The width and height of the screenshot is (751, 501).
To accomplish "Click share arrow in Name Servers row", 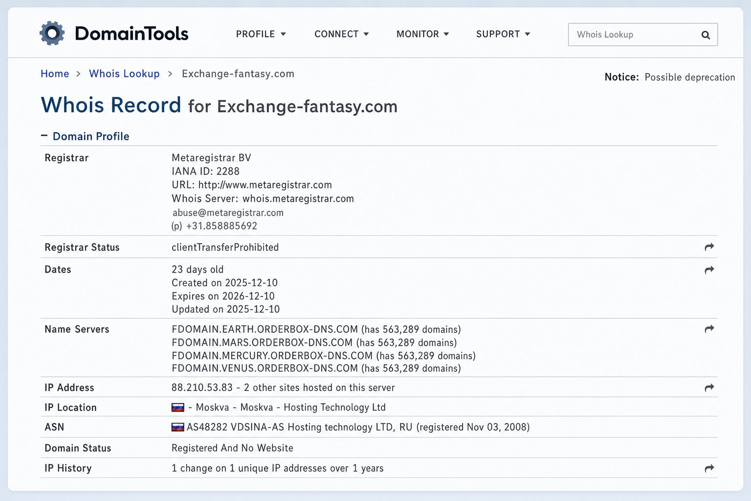I will (x=709, y=329).
